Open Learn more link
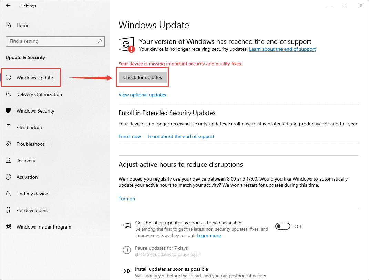The width and height of the screenshot is (369, 280). (209, 235)
